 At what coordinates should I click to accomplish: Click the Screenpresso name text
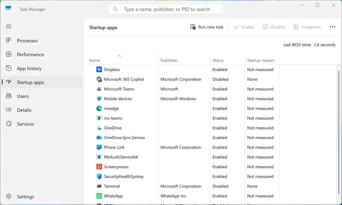coord(116,167)
